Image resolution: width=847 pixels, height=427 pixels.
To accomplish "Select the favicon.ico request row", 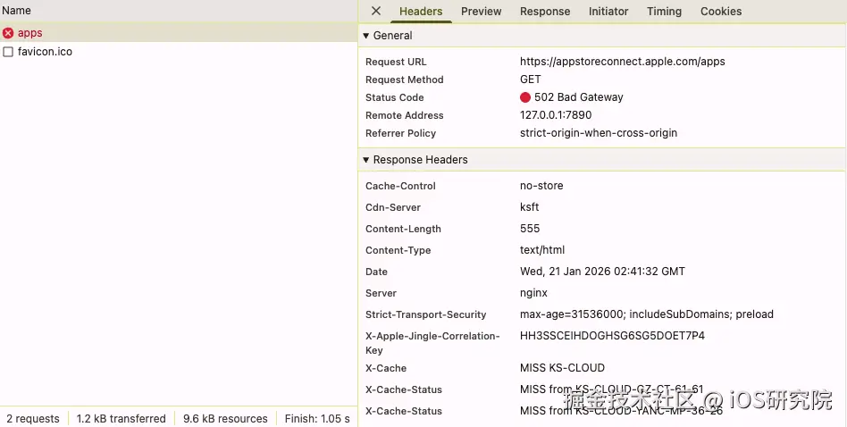I will [x=179, y=52].
